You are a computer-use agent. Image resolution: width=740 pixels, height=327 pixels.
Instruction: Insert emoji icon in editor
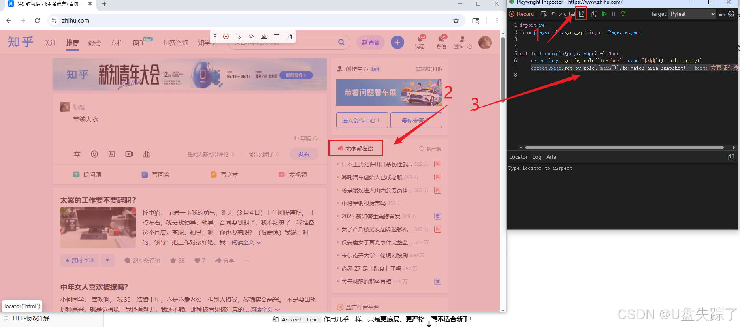94,154
